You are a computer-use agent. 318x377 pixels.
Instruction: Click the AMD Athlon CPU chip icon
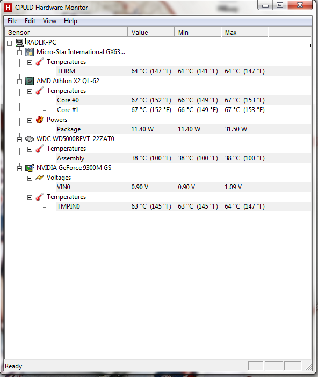[x=30, y=81]
